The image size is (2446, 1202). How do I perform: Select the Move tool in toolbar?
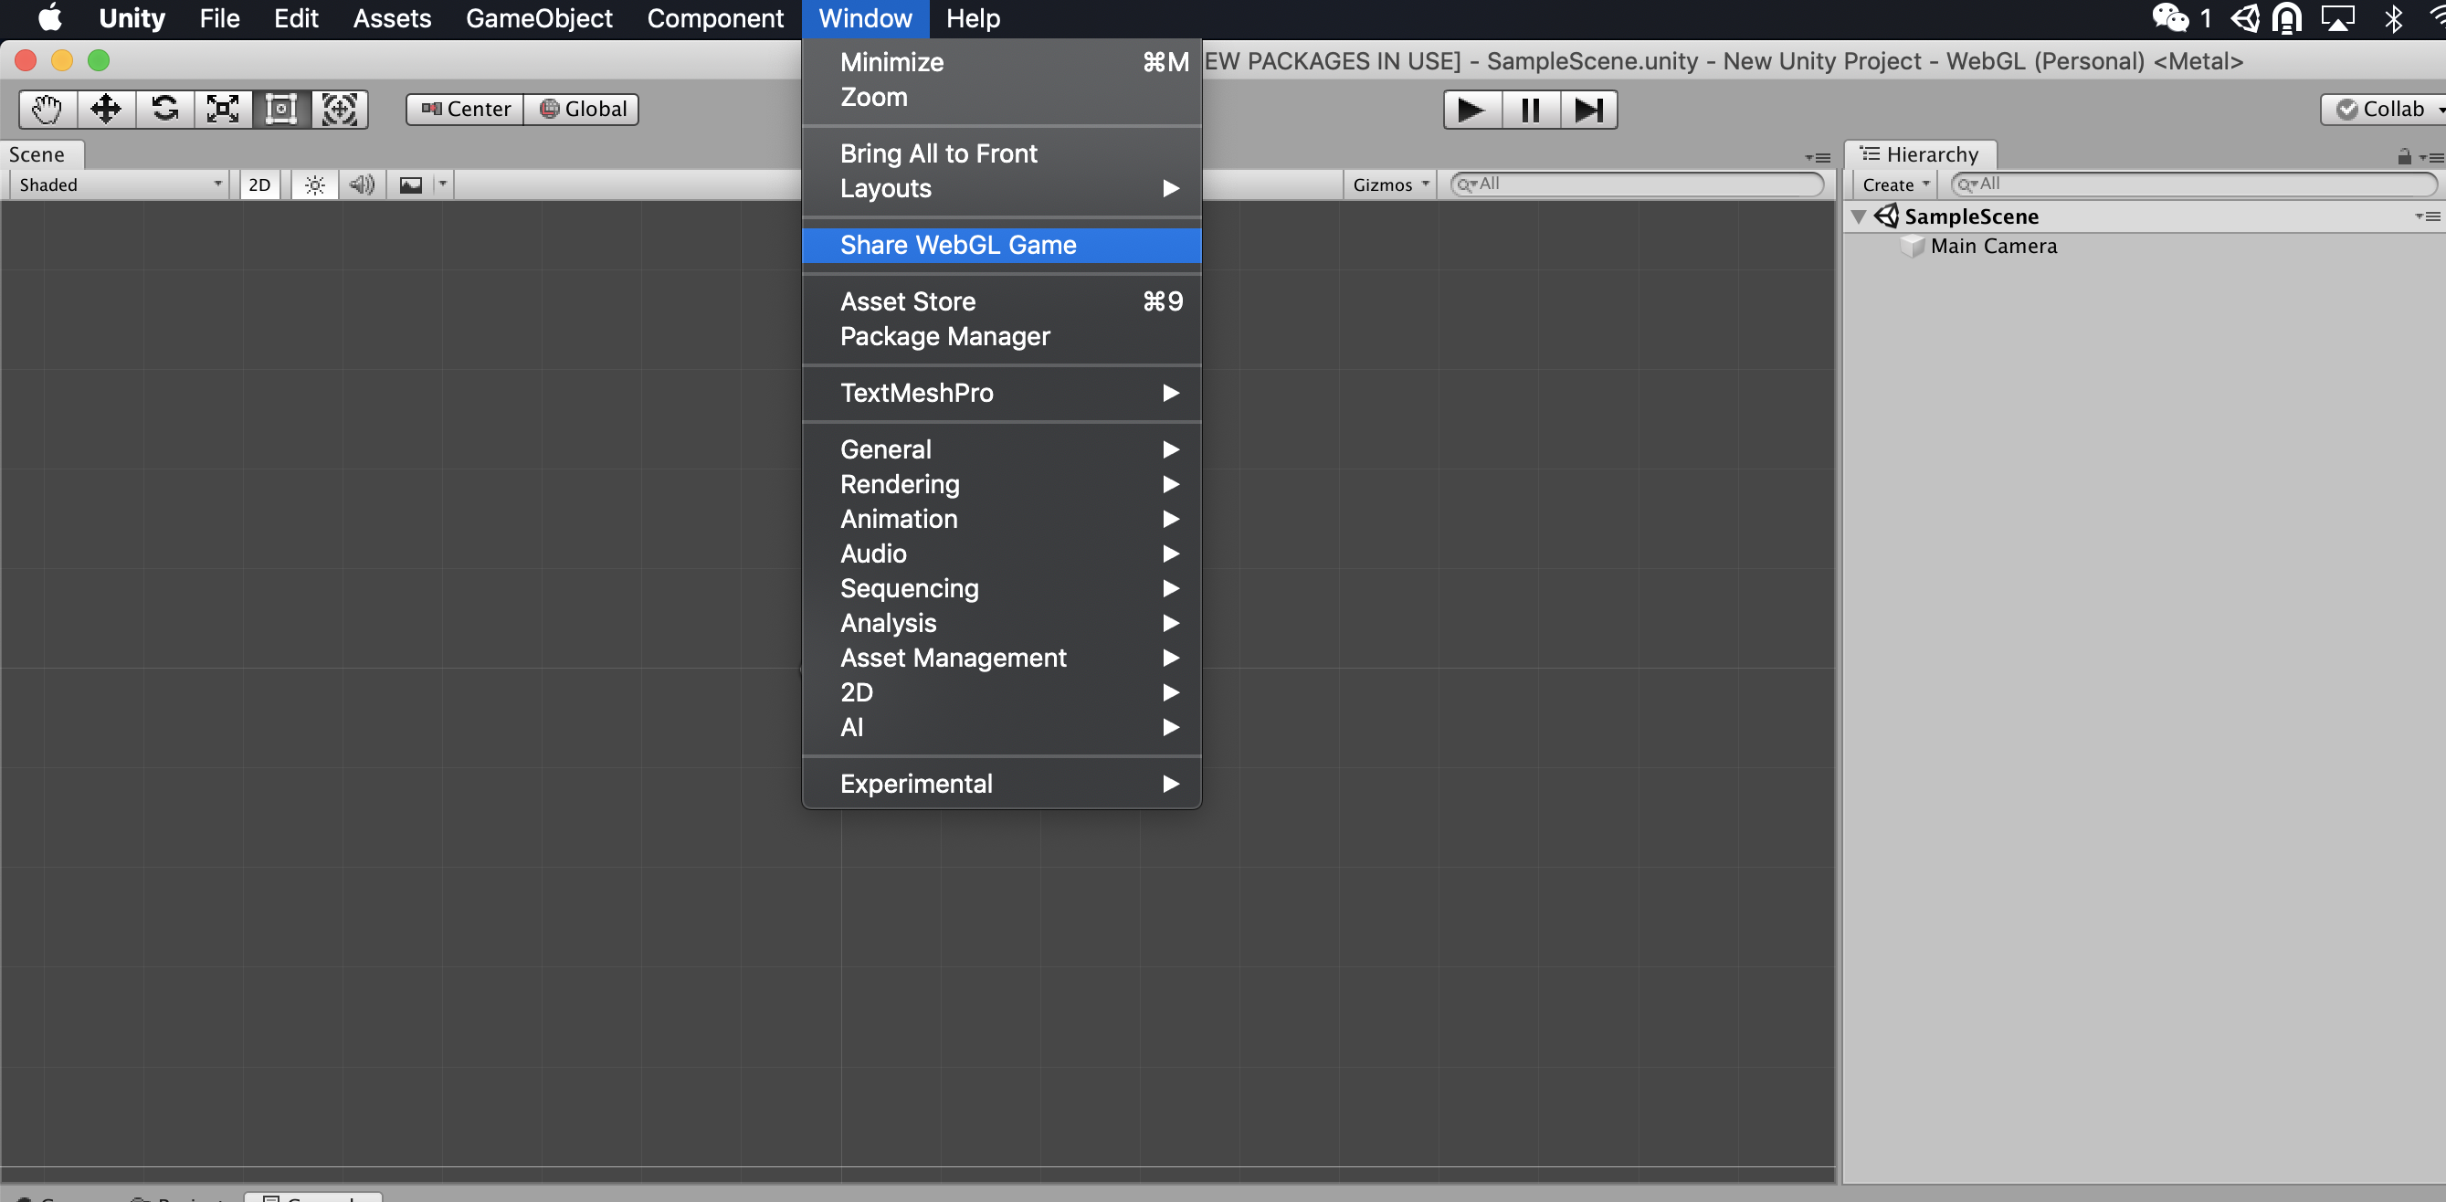[104, 108]
